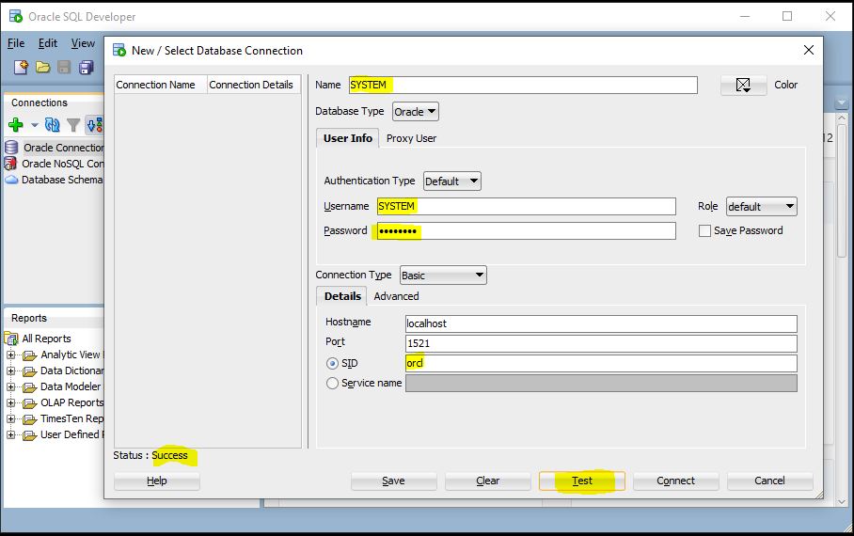
Task: Expand the Data Modeler reports node
Action: pyautogui.click(x=10, y=387)
